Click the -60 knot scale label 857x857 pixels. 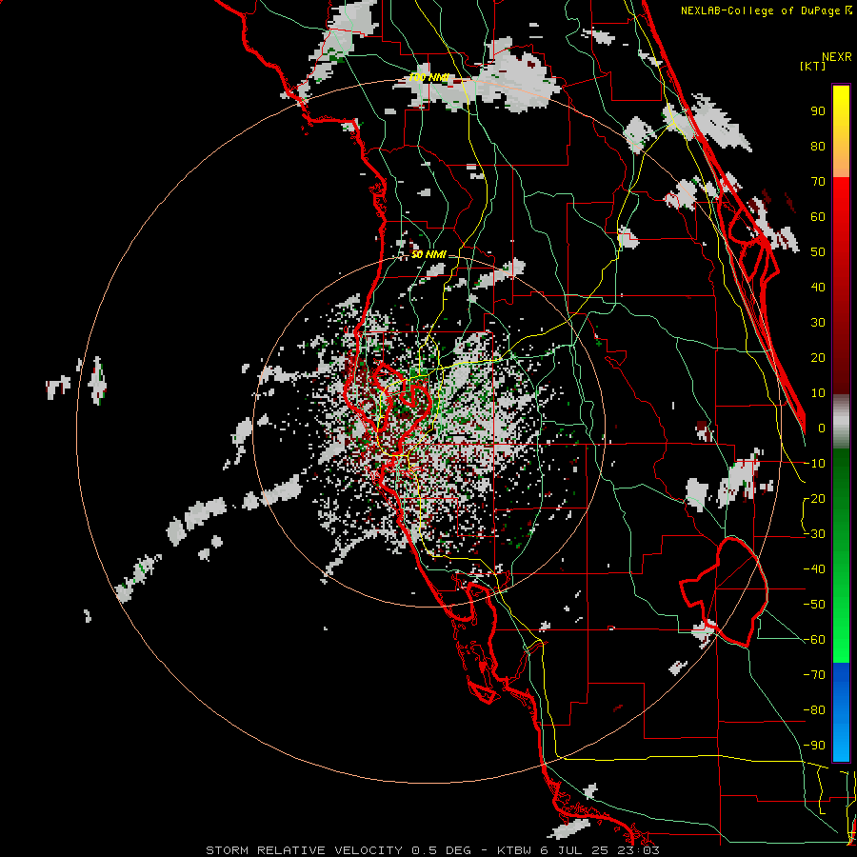tap(814, 640)
